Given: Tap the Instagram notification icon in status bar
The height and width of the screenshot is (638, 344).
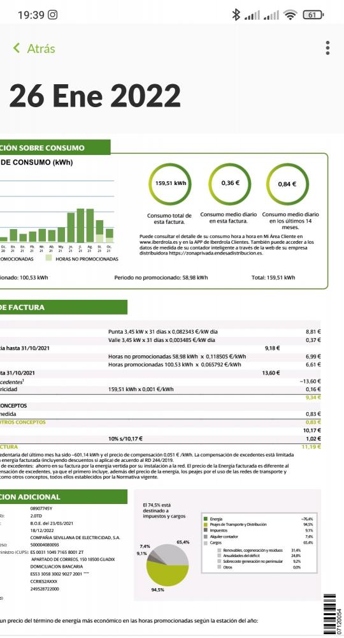Looking at the screenshot, I should point(53,15).
